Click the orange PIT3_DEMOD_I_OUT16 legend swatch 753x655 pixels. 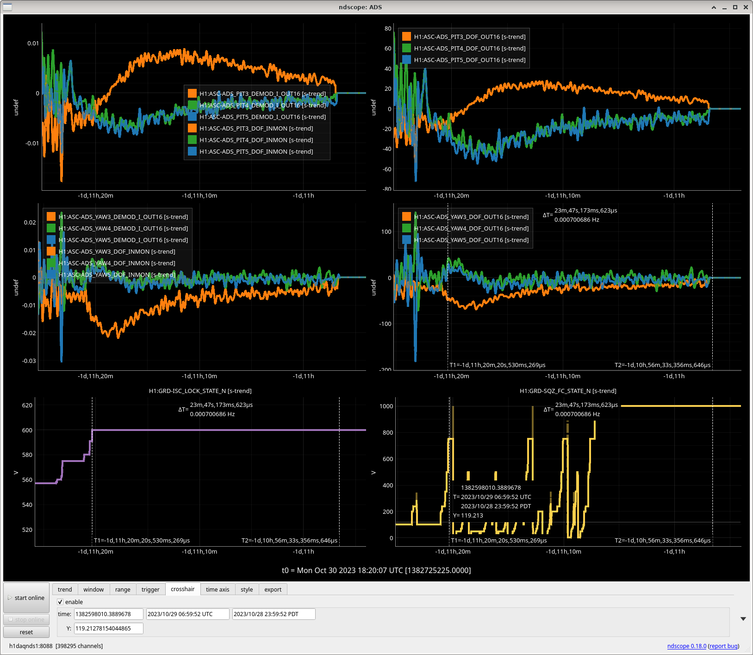(192, 94)
